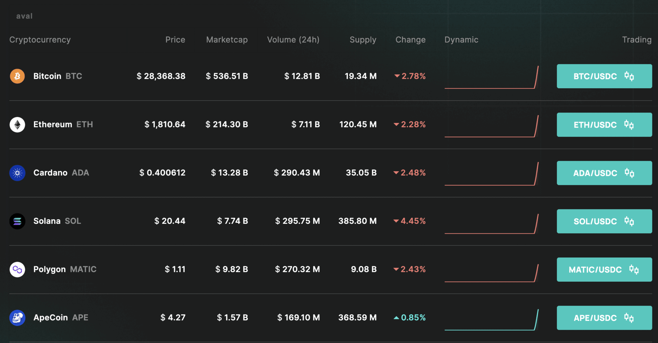The image size is (658, 343).
Task: Select the Bitcoin BTC name
Action: 58,76
